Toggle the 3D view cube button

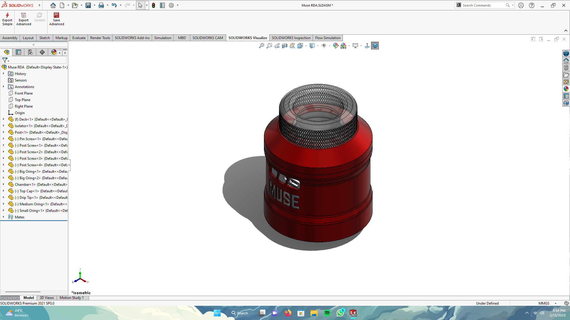tap(375, 46)
